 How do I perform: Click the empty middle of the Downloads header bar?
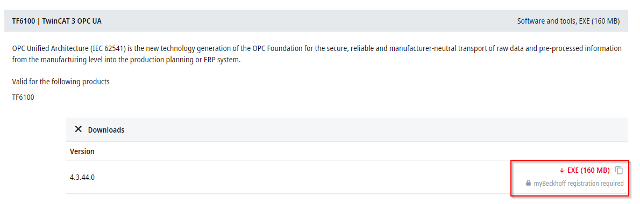pos(347,130)
